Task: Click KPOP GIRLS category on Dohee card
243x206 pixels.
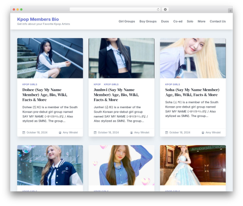Action: tap(30, 84)
